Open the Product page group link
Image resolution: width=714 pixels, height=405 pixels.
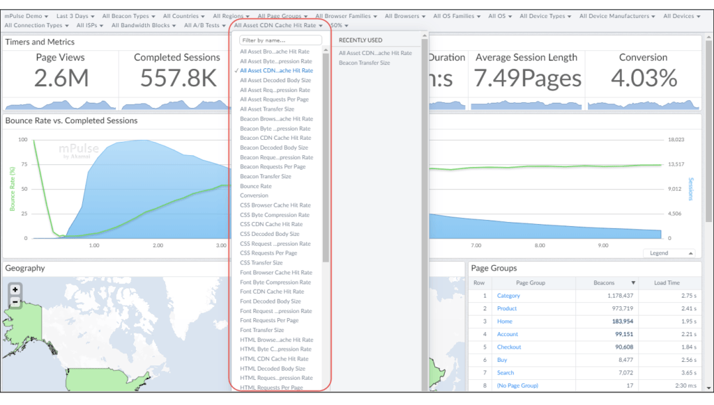(507, 309)
